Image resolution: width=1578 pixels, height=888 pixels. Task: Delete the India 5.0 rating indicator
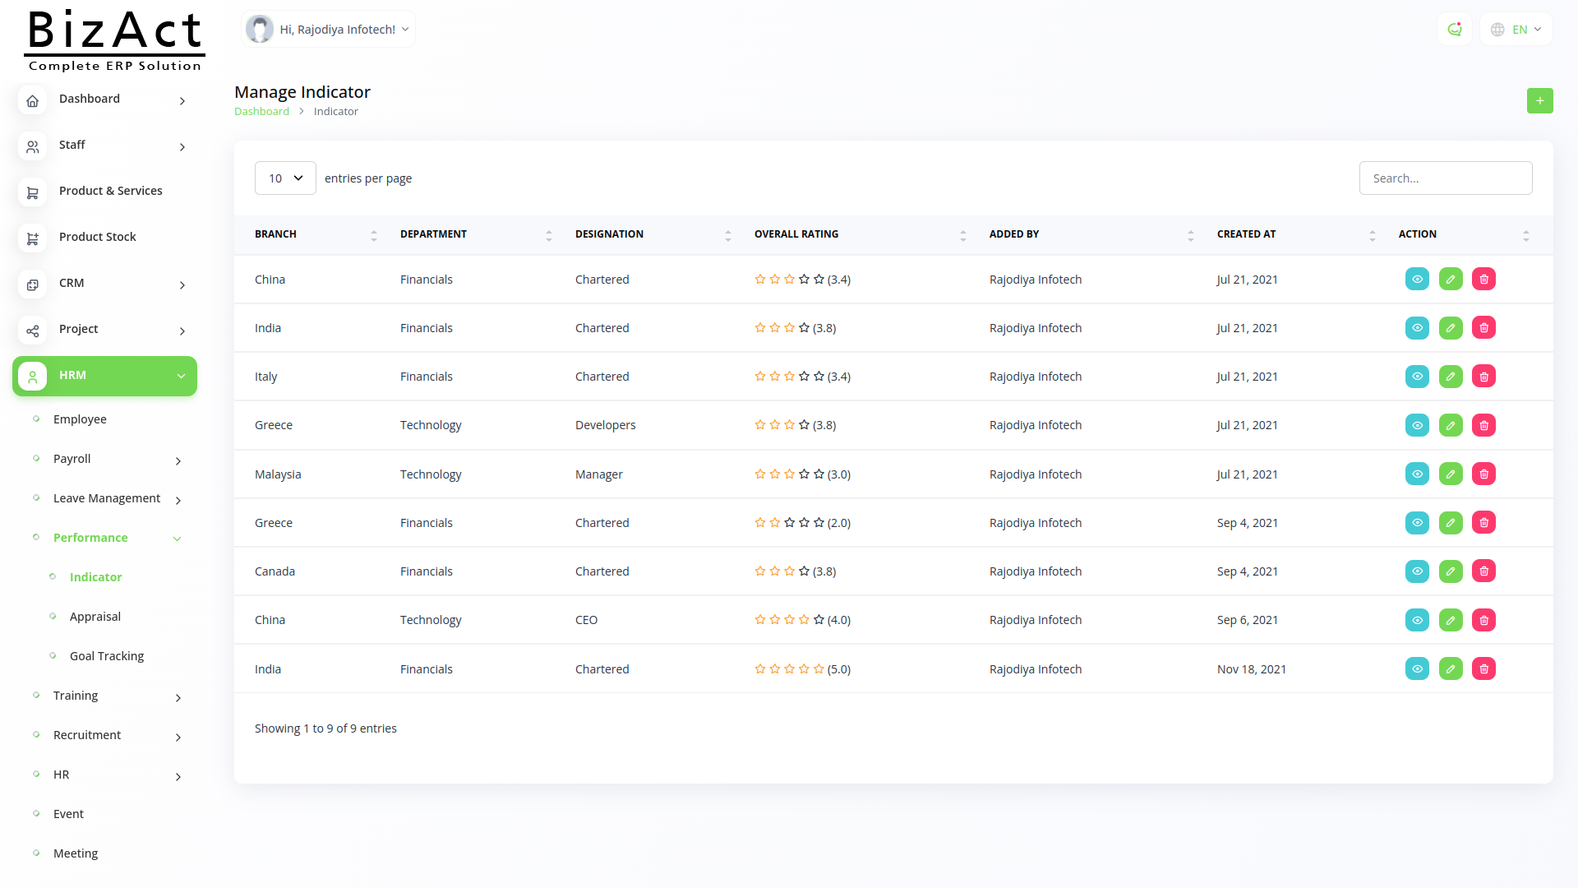coord(1483,668)
